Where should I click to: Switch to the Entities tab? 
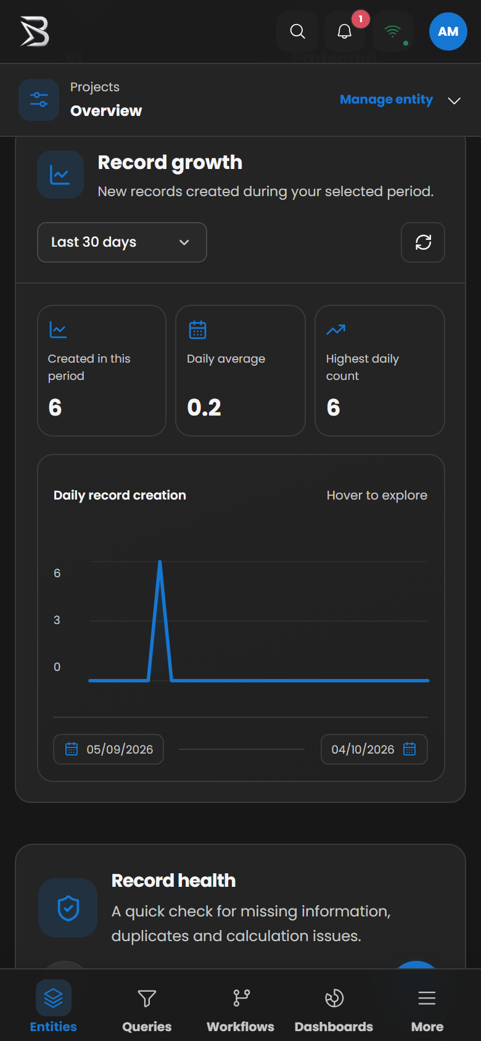click(x=54, y=1006)
